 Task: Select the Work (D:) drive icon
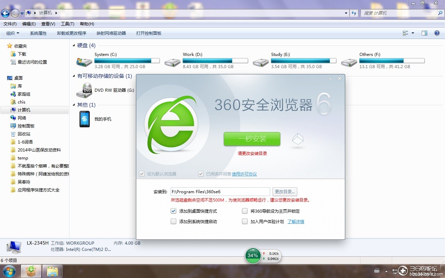[x=172, y=62]
